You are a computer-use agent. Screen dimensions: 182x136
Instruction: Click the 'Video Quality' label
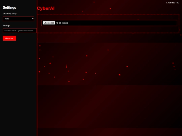click(x=9, y=14)
